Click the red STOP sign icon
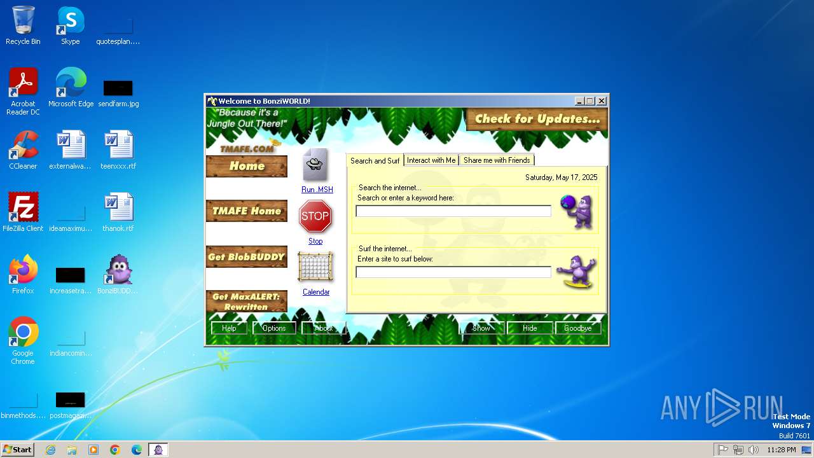The image size is (814, 458). coord(315,216)
